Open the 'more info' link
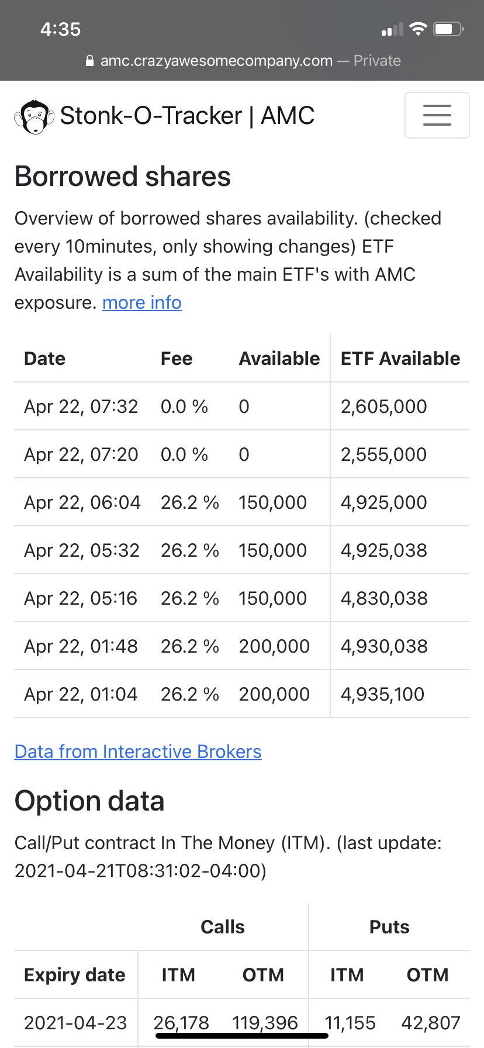Image resolution: width=484 pixels, height=1048 pixels. [142, 302]
